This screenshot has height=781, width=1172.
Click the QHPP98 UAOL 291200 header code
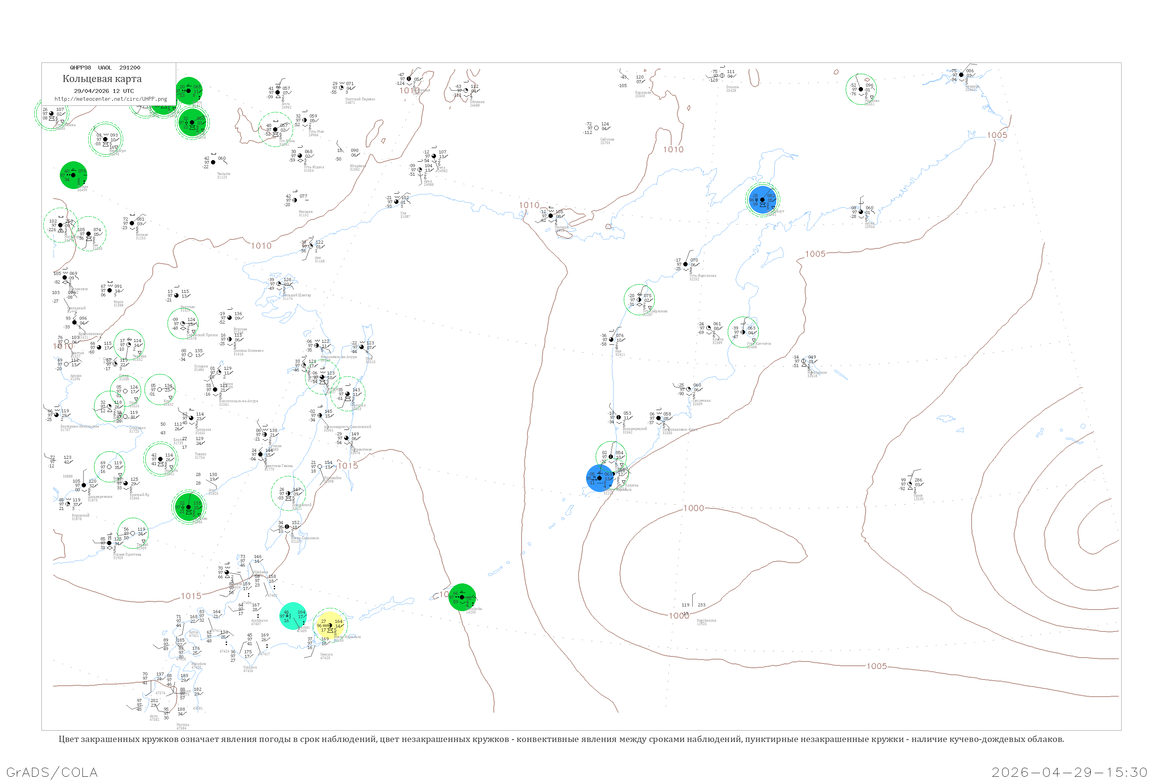point(105,68)
